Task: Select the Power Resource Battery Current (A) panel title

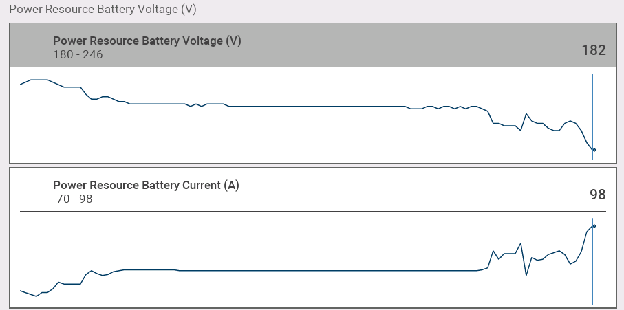Action: coord(146,185)
